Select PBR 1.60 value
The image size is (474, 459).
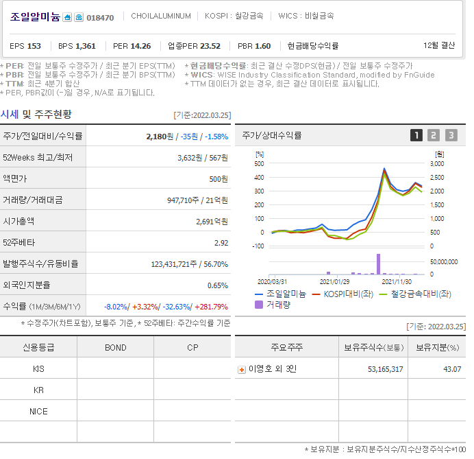(254, 46)
